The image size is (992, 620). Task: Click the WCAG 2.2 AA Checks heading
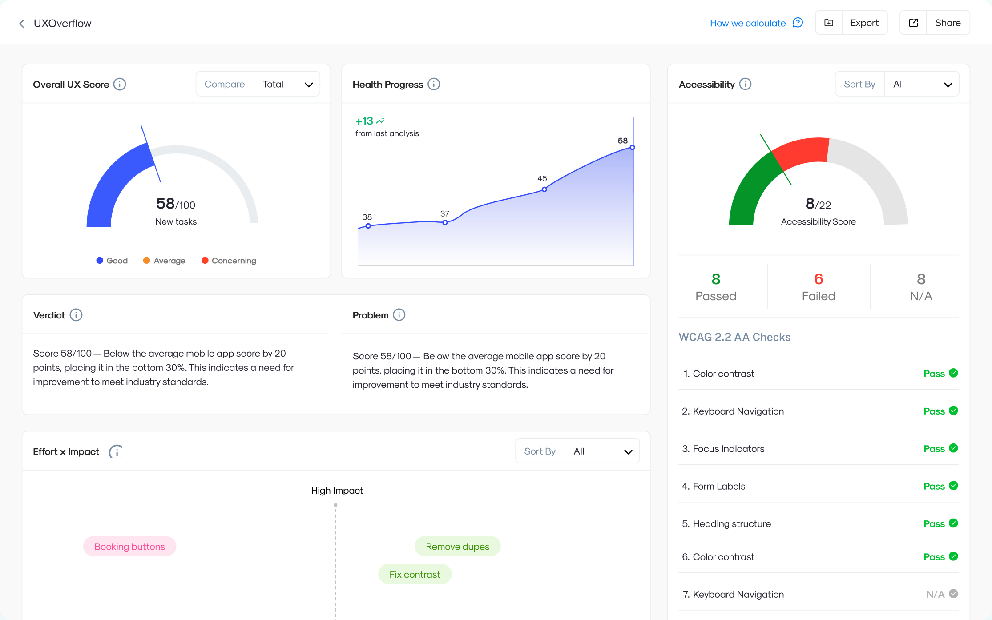pos(734,337)
